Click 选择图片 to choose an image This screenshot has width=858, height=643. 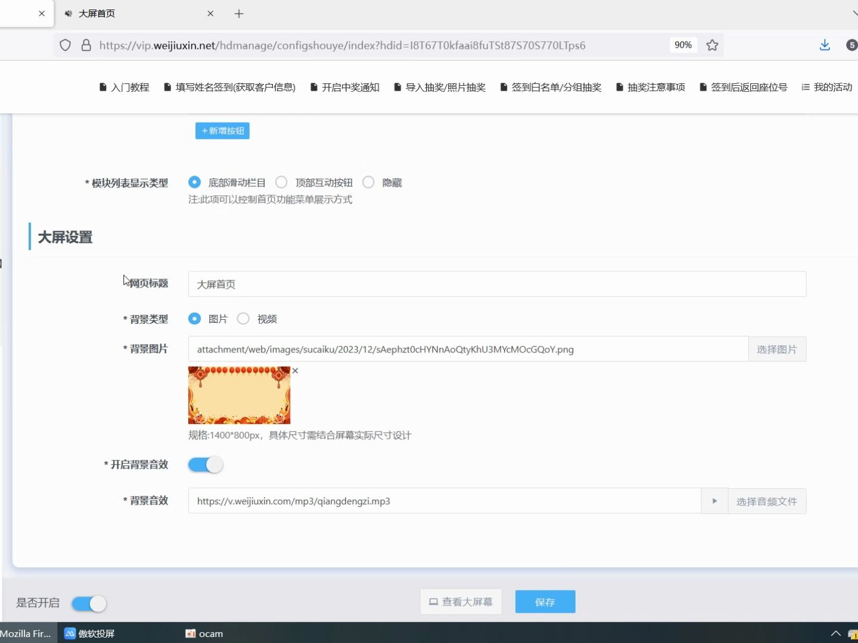777,349
